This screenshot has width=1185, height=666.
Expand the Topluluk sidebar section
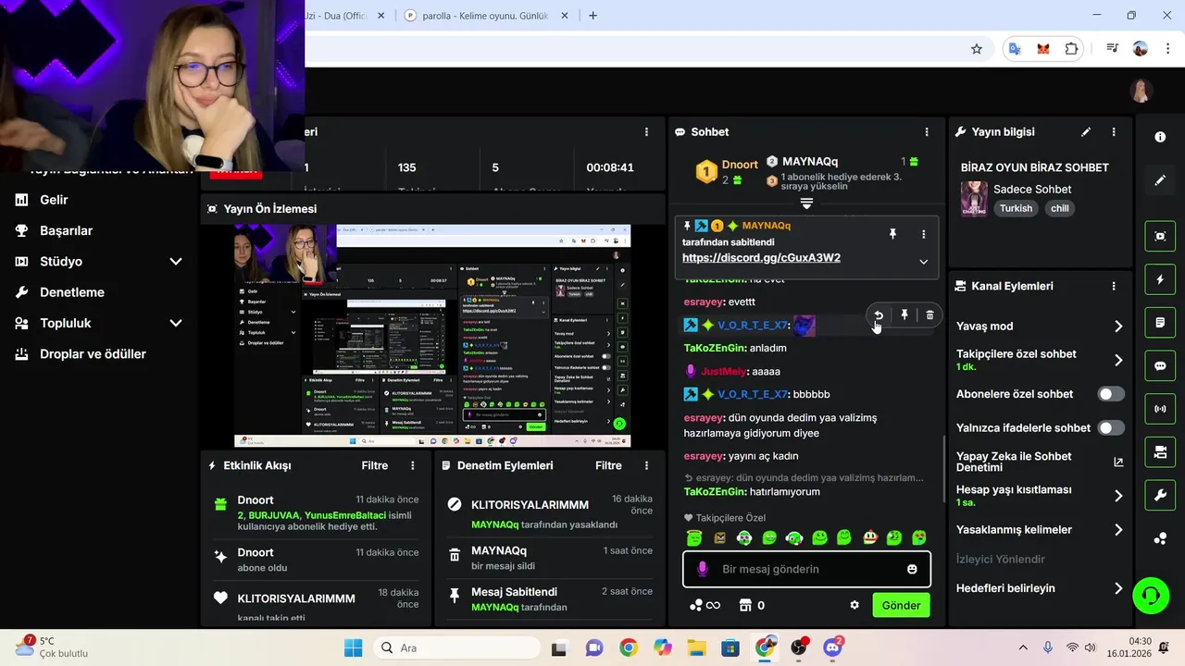(176, 324)
